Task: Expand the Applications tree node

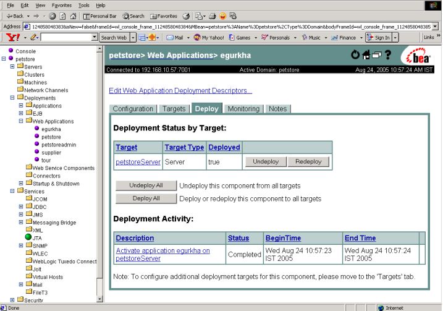Action: pyautogui.click(x=21, y=106)
